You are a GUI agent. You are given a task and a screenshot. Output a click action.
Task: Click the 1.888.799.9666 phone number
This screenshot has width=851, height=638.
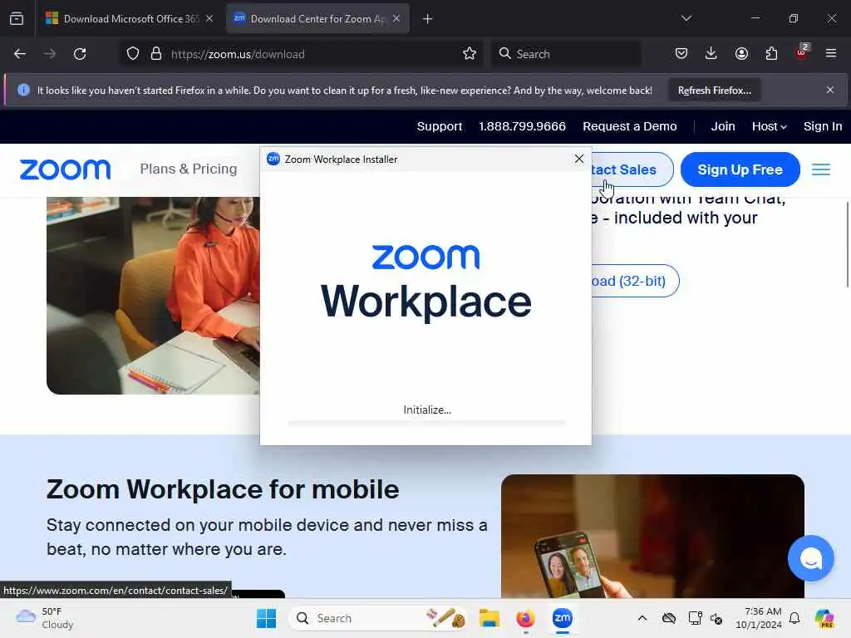[x=522, y=126]
